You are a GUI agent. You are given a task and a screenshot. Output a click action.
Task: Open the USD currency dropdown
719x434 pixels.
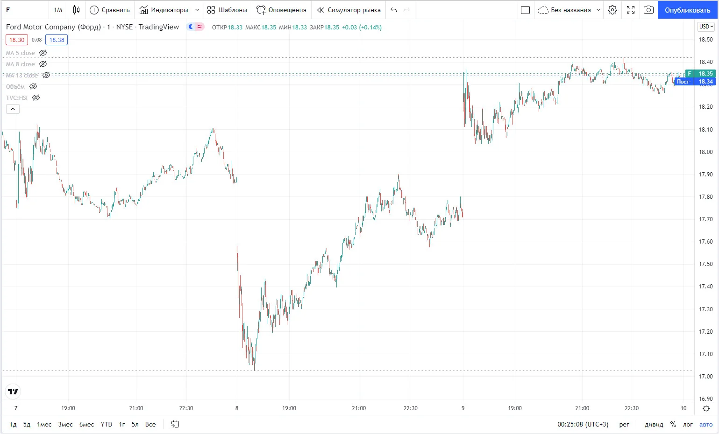point(706,27)
